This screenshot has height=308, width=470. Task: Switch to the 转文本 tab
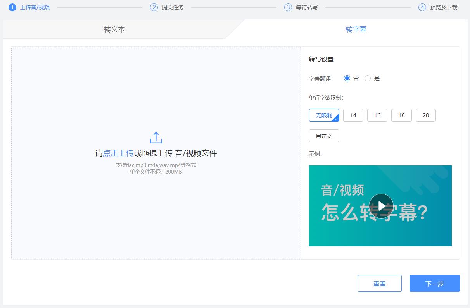[114, 29]
